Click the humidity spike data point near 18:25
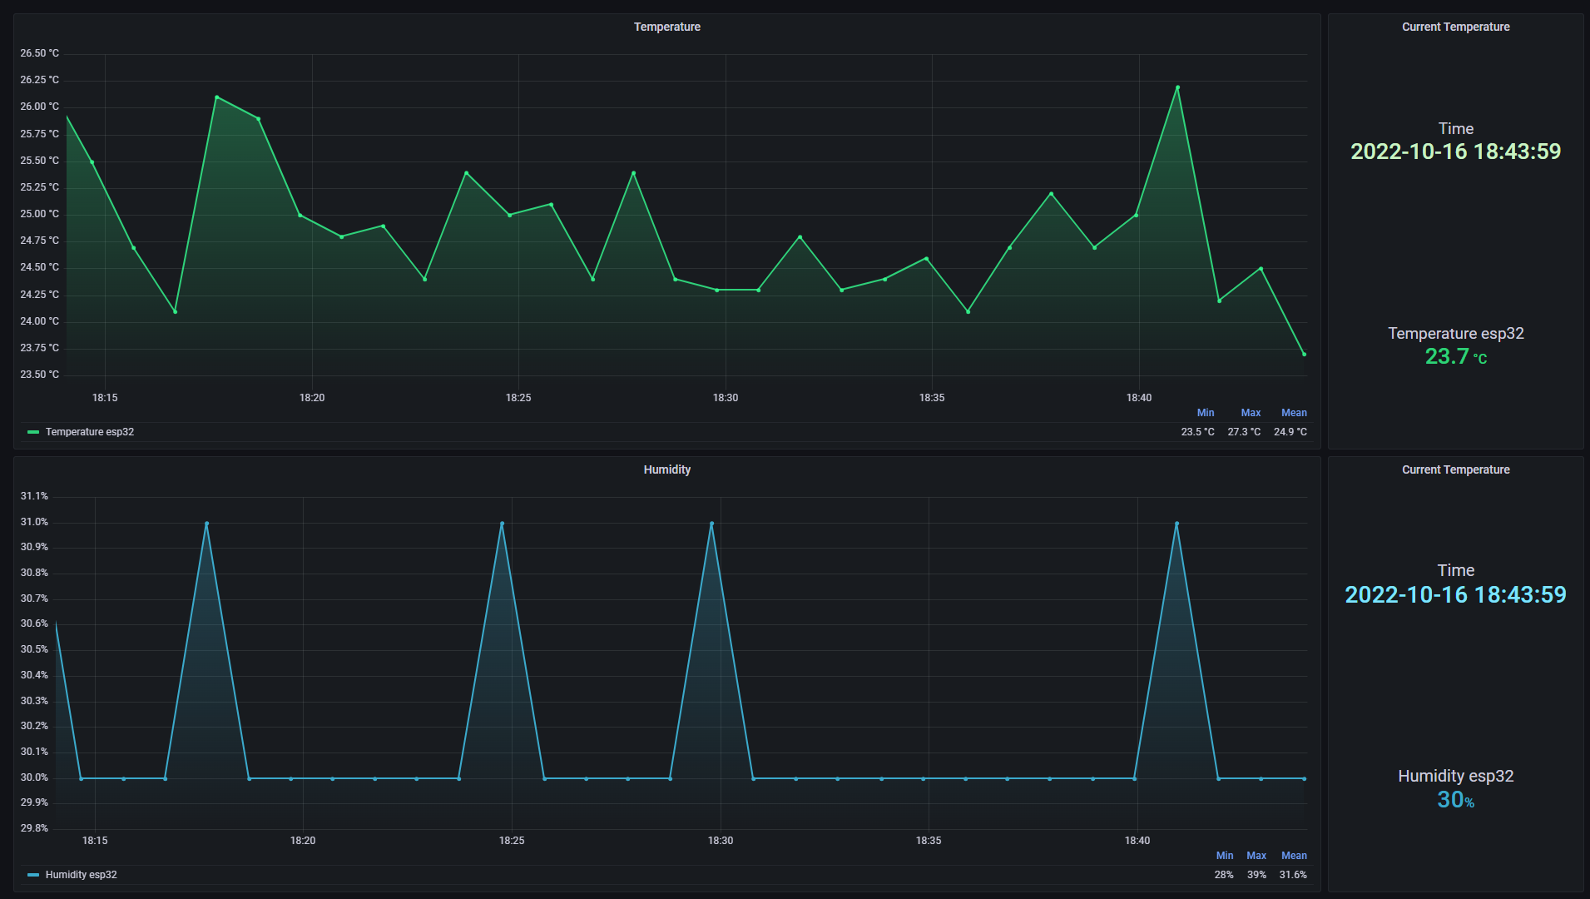 point(502,524)
